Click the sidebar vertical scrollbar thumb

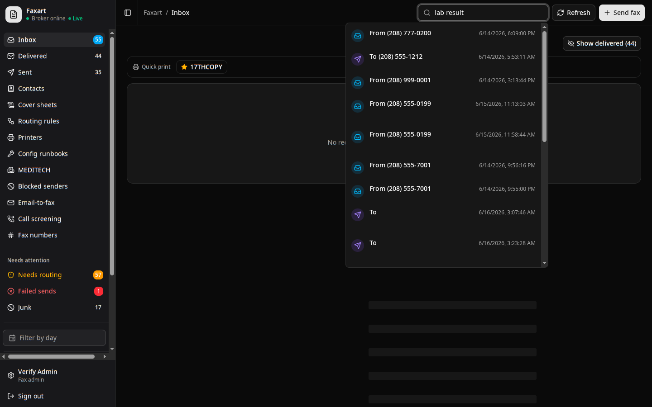coord(112,156)
